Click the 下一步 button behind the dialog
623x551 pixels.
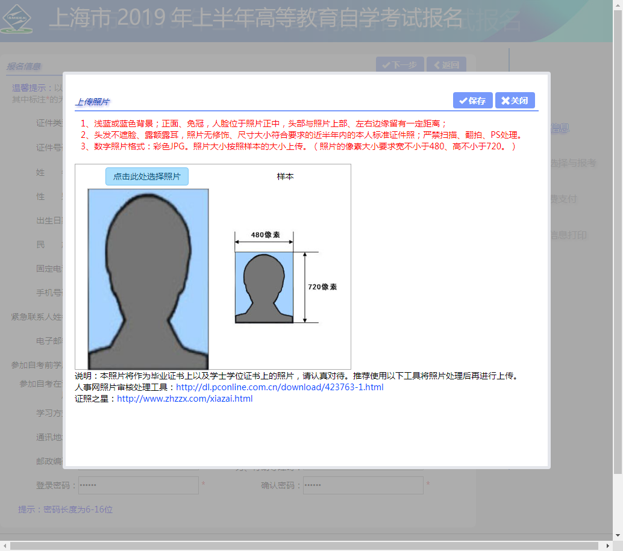(x=399, y=65)
